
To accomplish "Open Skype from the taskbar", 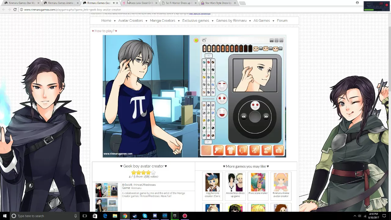I will pyautogui.click(x=145, y=216).
